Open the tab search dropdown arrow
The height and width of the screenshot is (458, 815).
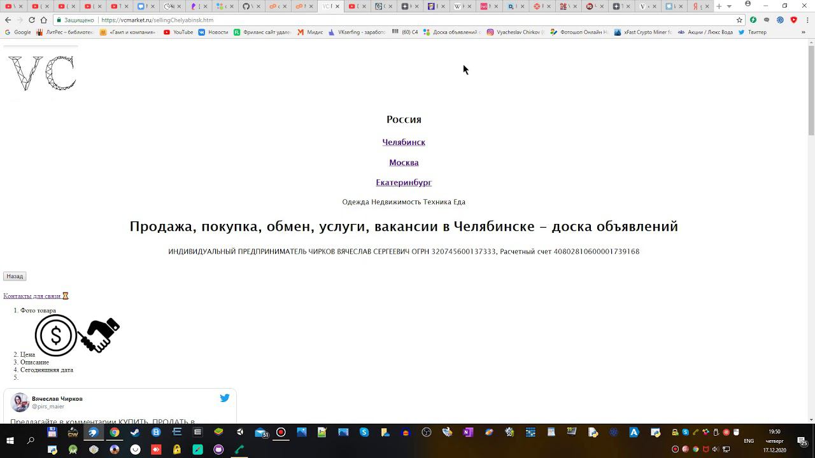point(729,6)
